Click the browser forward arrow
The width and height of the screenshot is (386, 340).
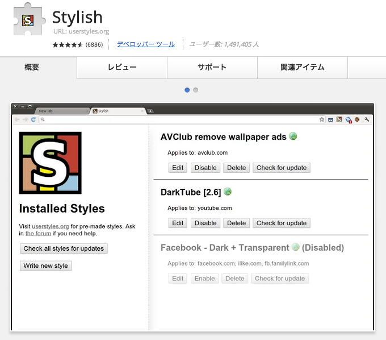click(25, 119)
